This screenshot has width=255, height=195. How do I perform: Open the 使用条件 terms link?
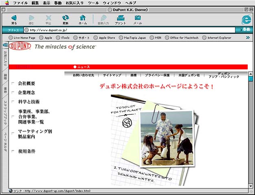coord(26,151)
